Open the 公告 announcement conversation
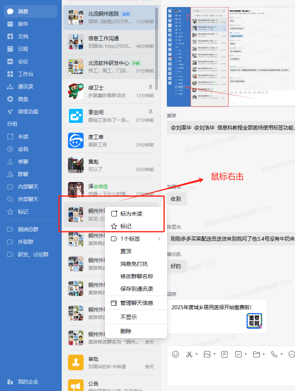 coord(111,384)
